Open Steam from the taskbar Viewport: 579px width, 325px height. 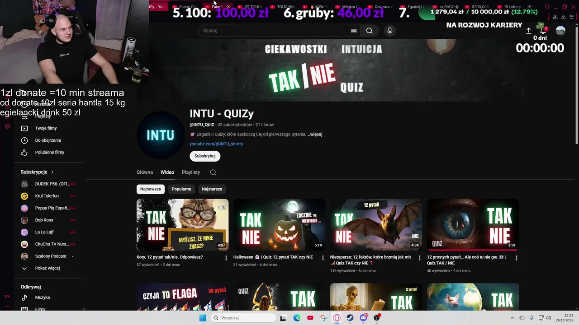(350, 318)
